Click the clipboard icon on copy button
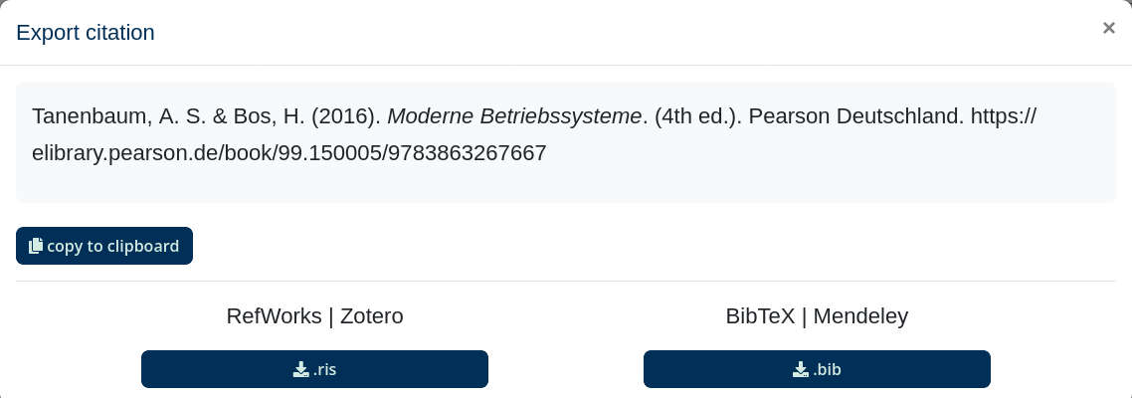This screenshot has height=398, width=1132. point(36,246)
